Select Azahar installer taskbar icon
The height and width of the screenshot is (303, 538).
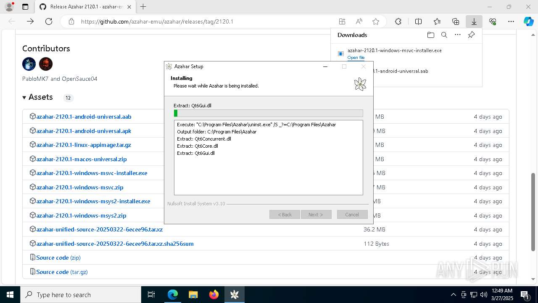[x=235, y=295]
